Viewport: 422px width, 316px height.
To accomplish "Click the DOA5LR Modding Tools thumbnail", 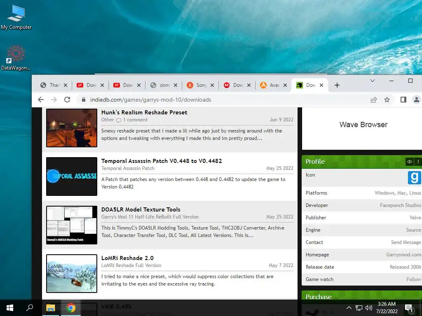I will tap(72, 225).
